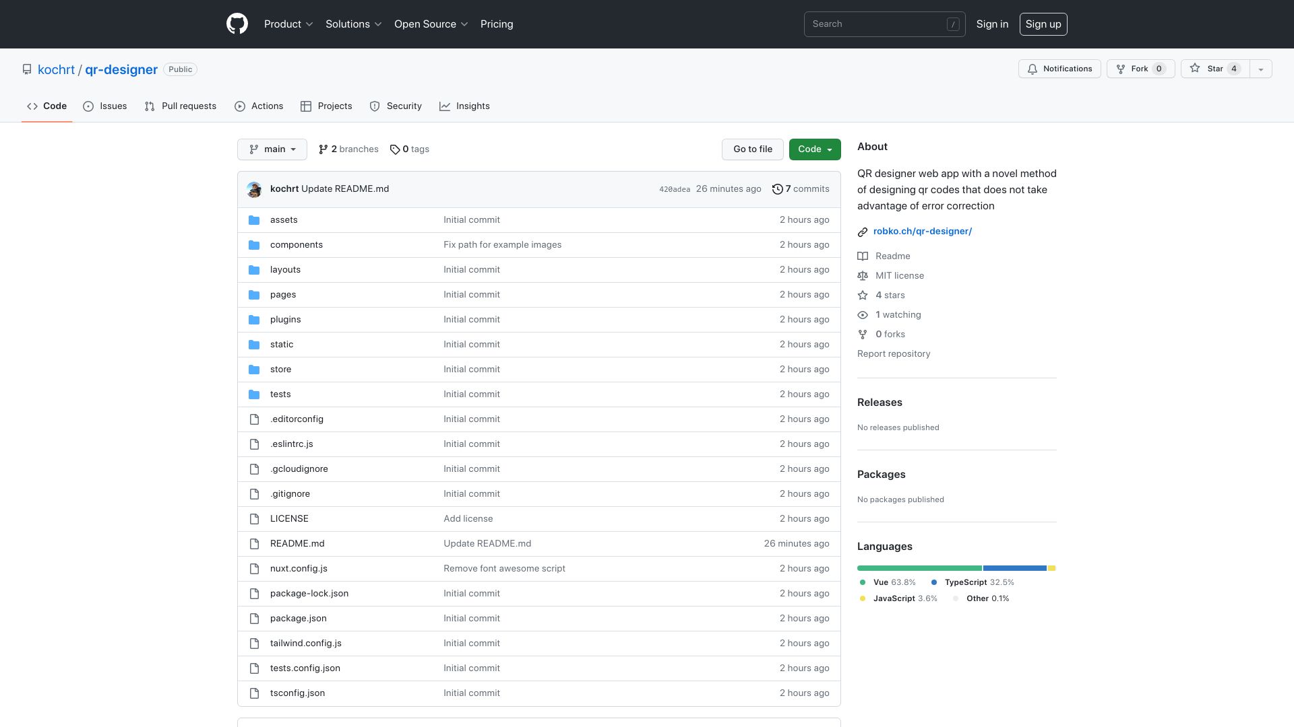Screen dimensions: 1294x727
Task: Click the assets folder icon
Action: coord(254,220)
